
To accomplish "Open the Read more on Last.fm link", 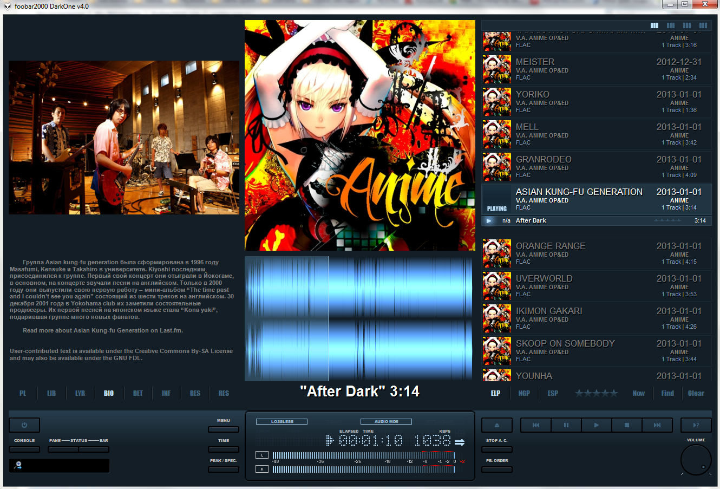I will pos(103,330).
